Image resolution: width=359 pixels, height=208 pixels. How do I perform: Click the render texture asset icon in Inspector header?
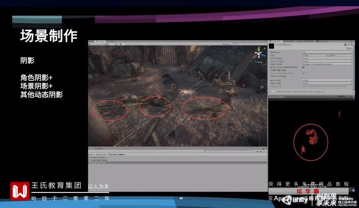coord(271,46)
